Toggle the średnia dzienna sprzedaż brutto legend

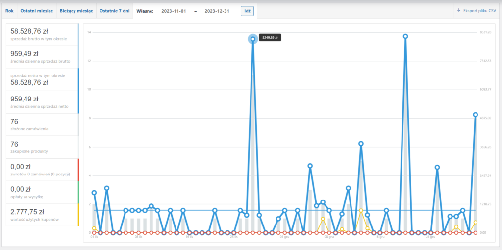[x=42, y=56]
